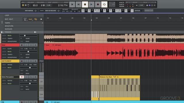Toggle the MIDI Keyboard power button
Screen dimensions: 184x103
click(x=58, y=11)
